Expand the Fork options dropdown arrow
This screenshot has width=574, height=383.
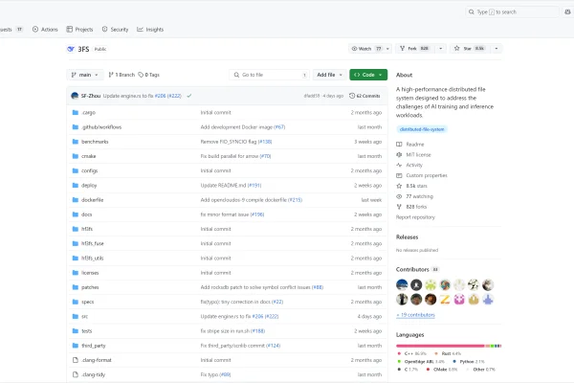(x=441, y=49)
